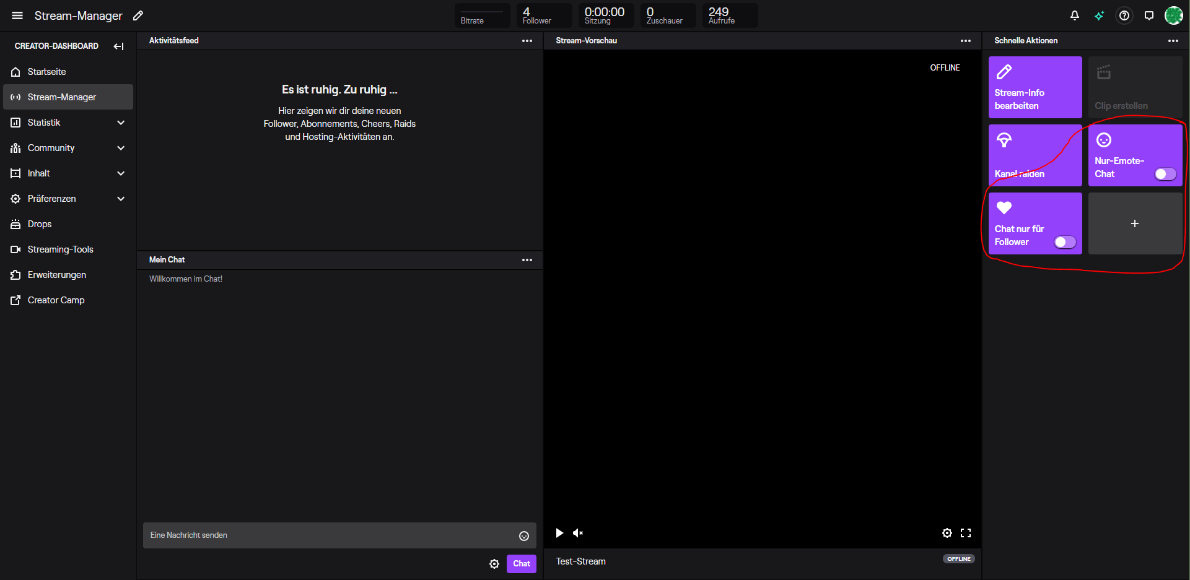Open Stream-Vorschau panel options menu
This screenshot has height=580, width=1190.
click(x=966, y=41)
